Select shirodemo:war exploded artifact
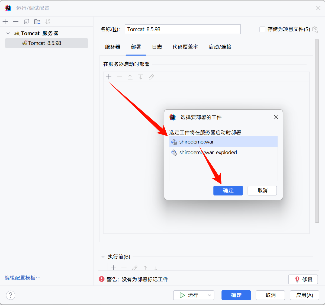Screen dimensions: 325x305 pos(223,152)
